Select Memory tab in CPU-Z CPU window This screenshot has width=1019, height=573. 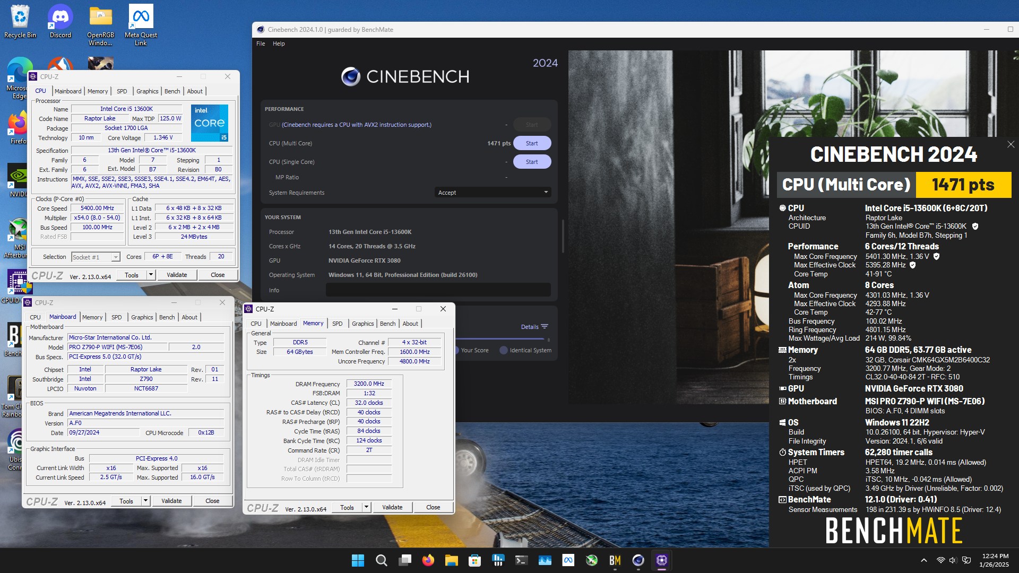pos(98,91)
